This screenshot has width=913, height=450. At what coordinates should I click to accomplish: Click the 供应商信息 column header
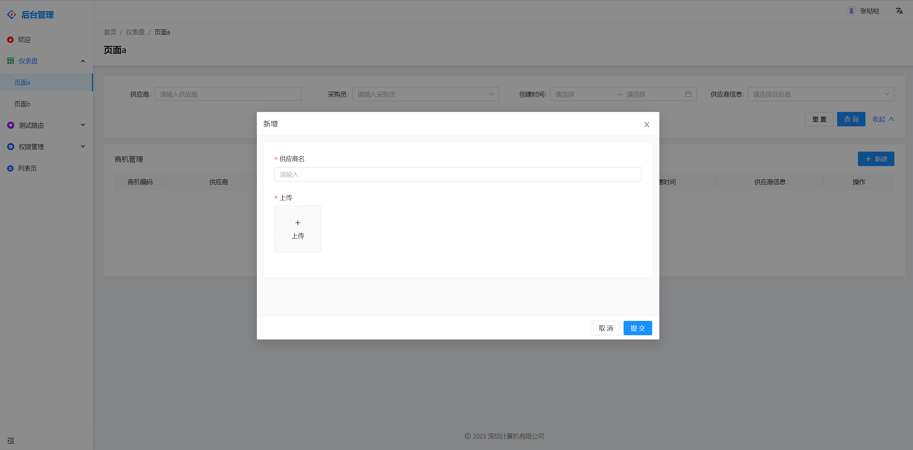click(x=770, y=182)
